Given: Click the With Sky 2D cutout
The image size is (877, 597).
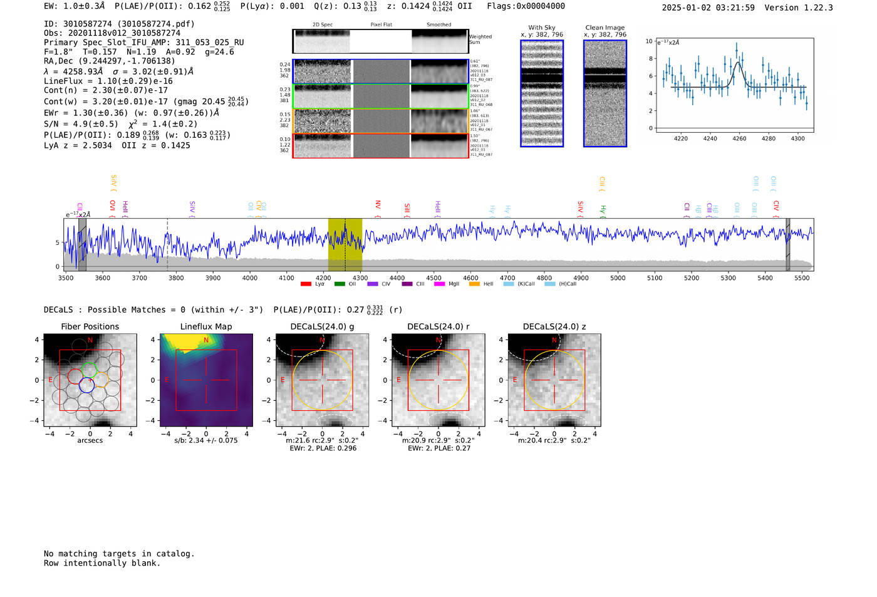Looking at the screenshot, I should tap(542, 93).
